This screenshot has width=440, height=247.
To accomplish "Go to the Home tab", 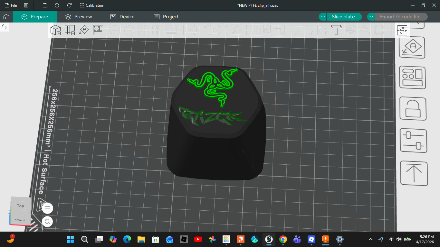I will tap(6, 17).
